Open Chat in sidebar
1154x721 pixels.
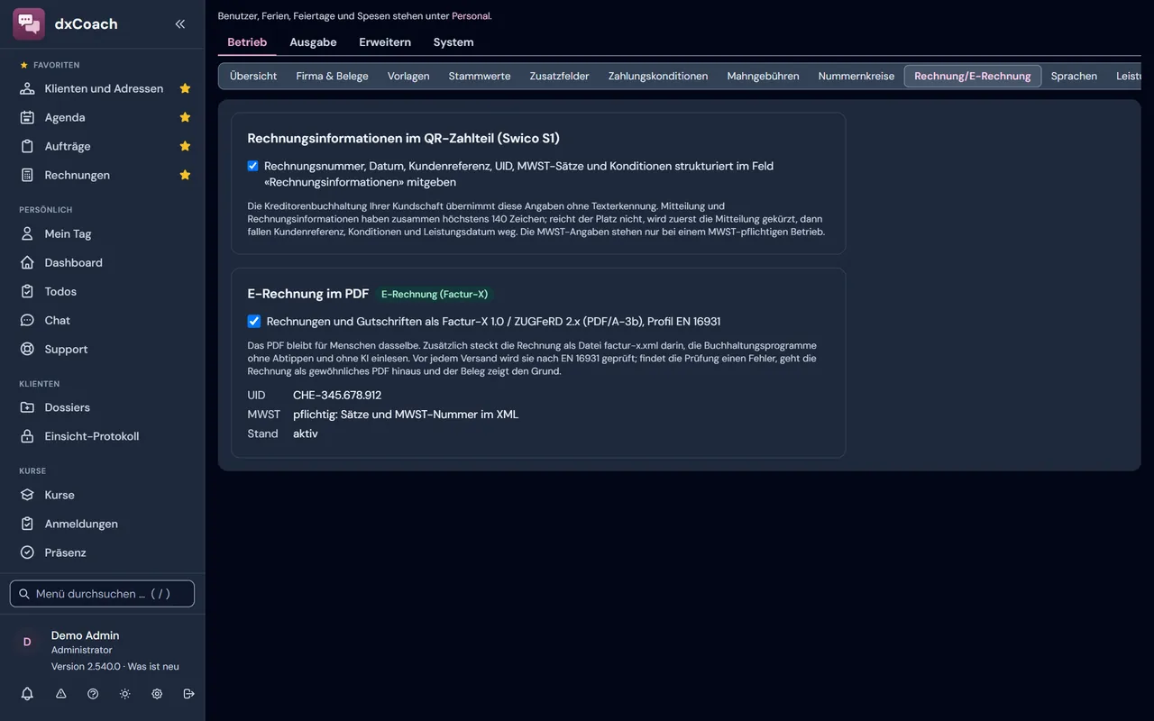(102, 320)
